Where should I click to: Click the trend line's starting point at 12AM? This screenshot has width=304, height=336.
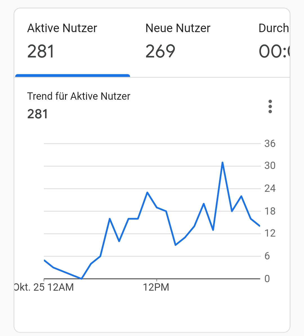point(44,261)
